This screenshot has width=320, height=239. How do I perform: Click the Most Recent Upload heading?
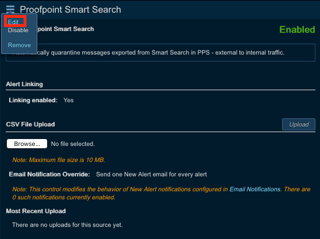36,211
